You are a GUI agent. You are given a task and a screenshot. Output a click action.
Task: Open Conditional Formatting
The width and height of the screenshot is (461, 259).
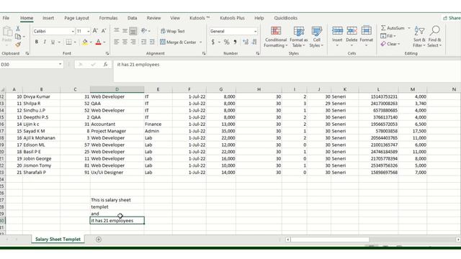[275, 37]
